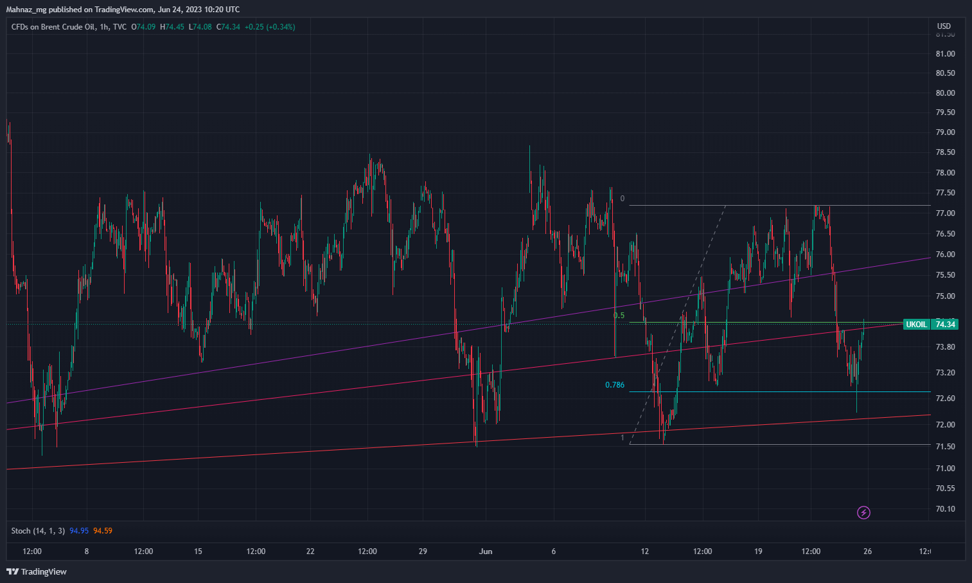Click the Fibonacci level 0 label
972x583 pixels.
622,199
